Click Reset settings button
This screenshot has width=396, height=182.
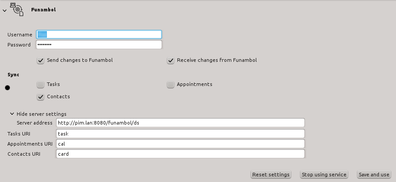click(271, 175)
